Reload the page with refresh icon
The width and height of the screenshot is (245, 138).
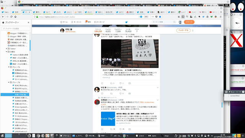point(11,16)
